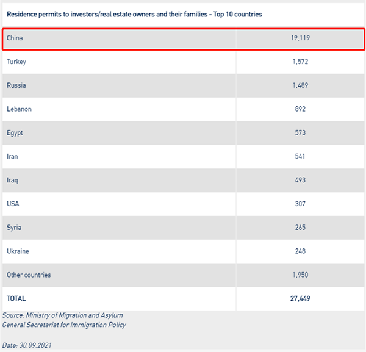Click the value 1,572
Screen dimensions: 366x352
pos(300,62)
